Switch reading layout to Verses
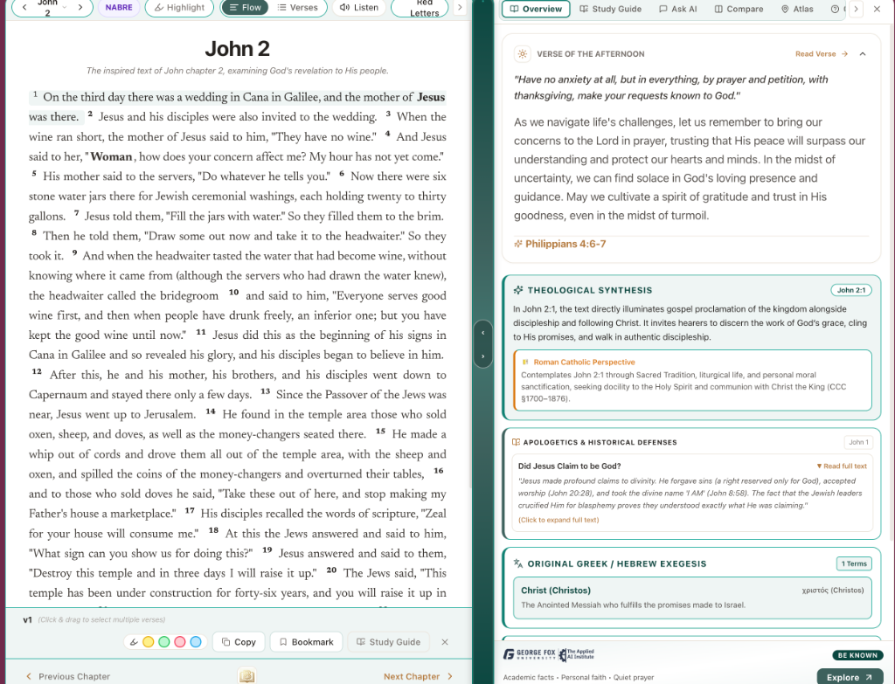This screenshot has width=895, height=684. point(297,7)
